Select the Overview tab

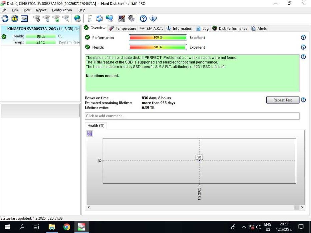[95, 28]
